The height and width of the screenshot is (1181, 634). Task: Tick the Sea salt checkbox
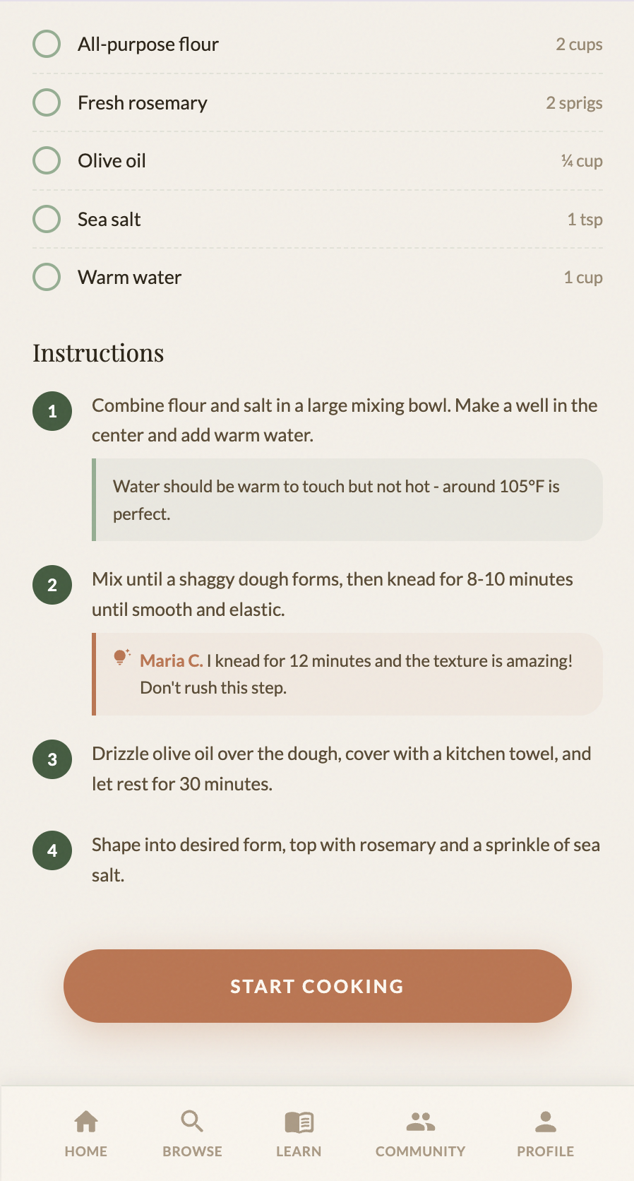(x=46, y=218)
